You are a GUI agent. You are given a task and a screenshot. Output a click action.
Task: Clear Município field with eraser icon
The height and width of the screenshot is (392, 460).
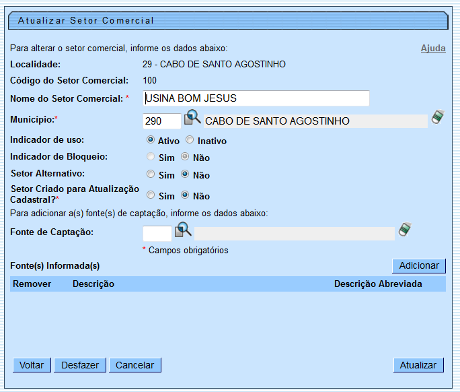click(438, 117)
